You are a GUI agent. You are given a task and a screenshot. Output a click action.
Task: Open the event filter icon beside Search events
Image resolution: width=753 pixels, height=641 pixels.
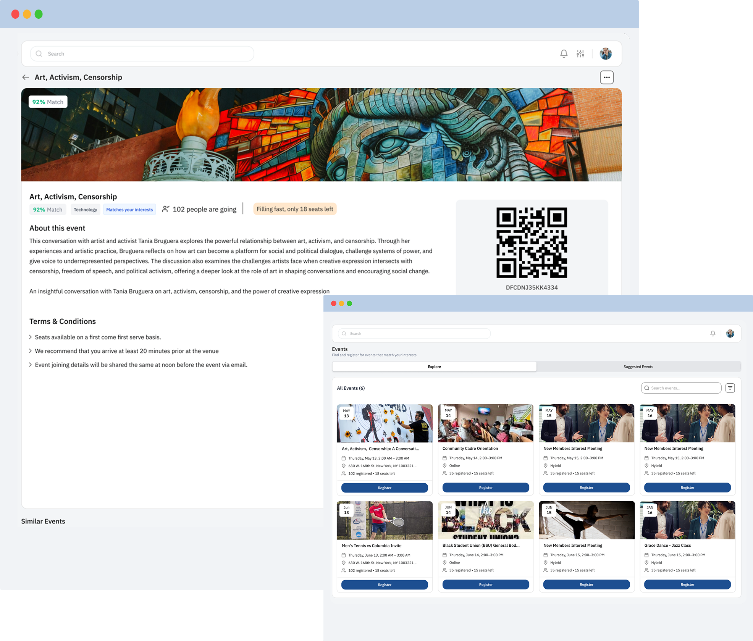point(730,388)
